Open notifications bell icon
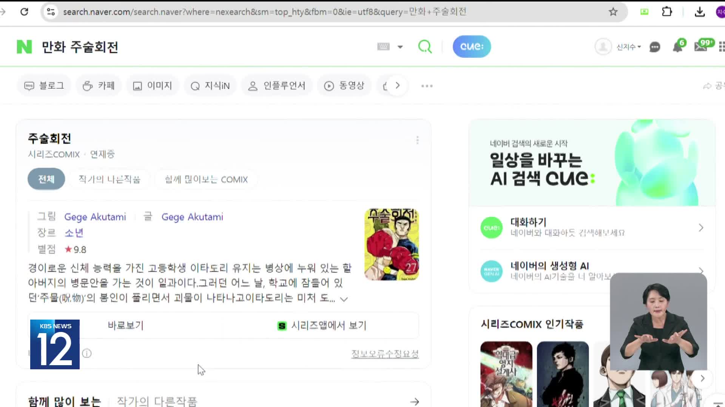This screenshot has height=407, width=725. 678,46
